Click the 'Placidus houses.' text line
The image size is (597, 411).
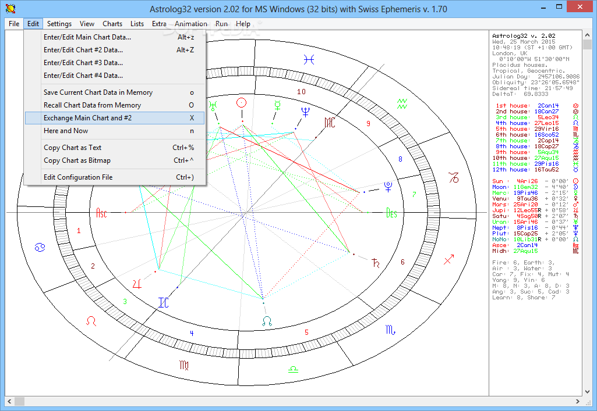tap(520, 65)
